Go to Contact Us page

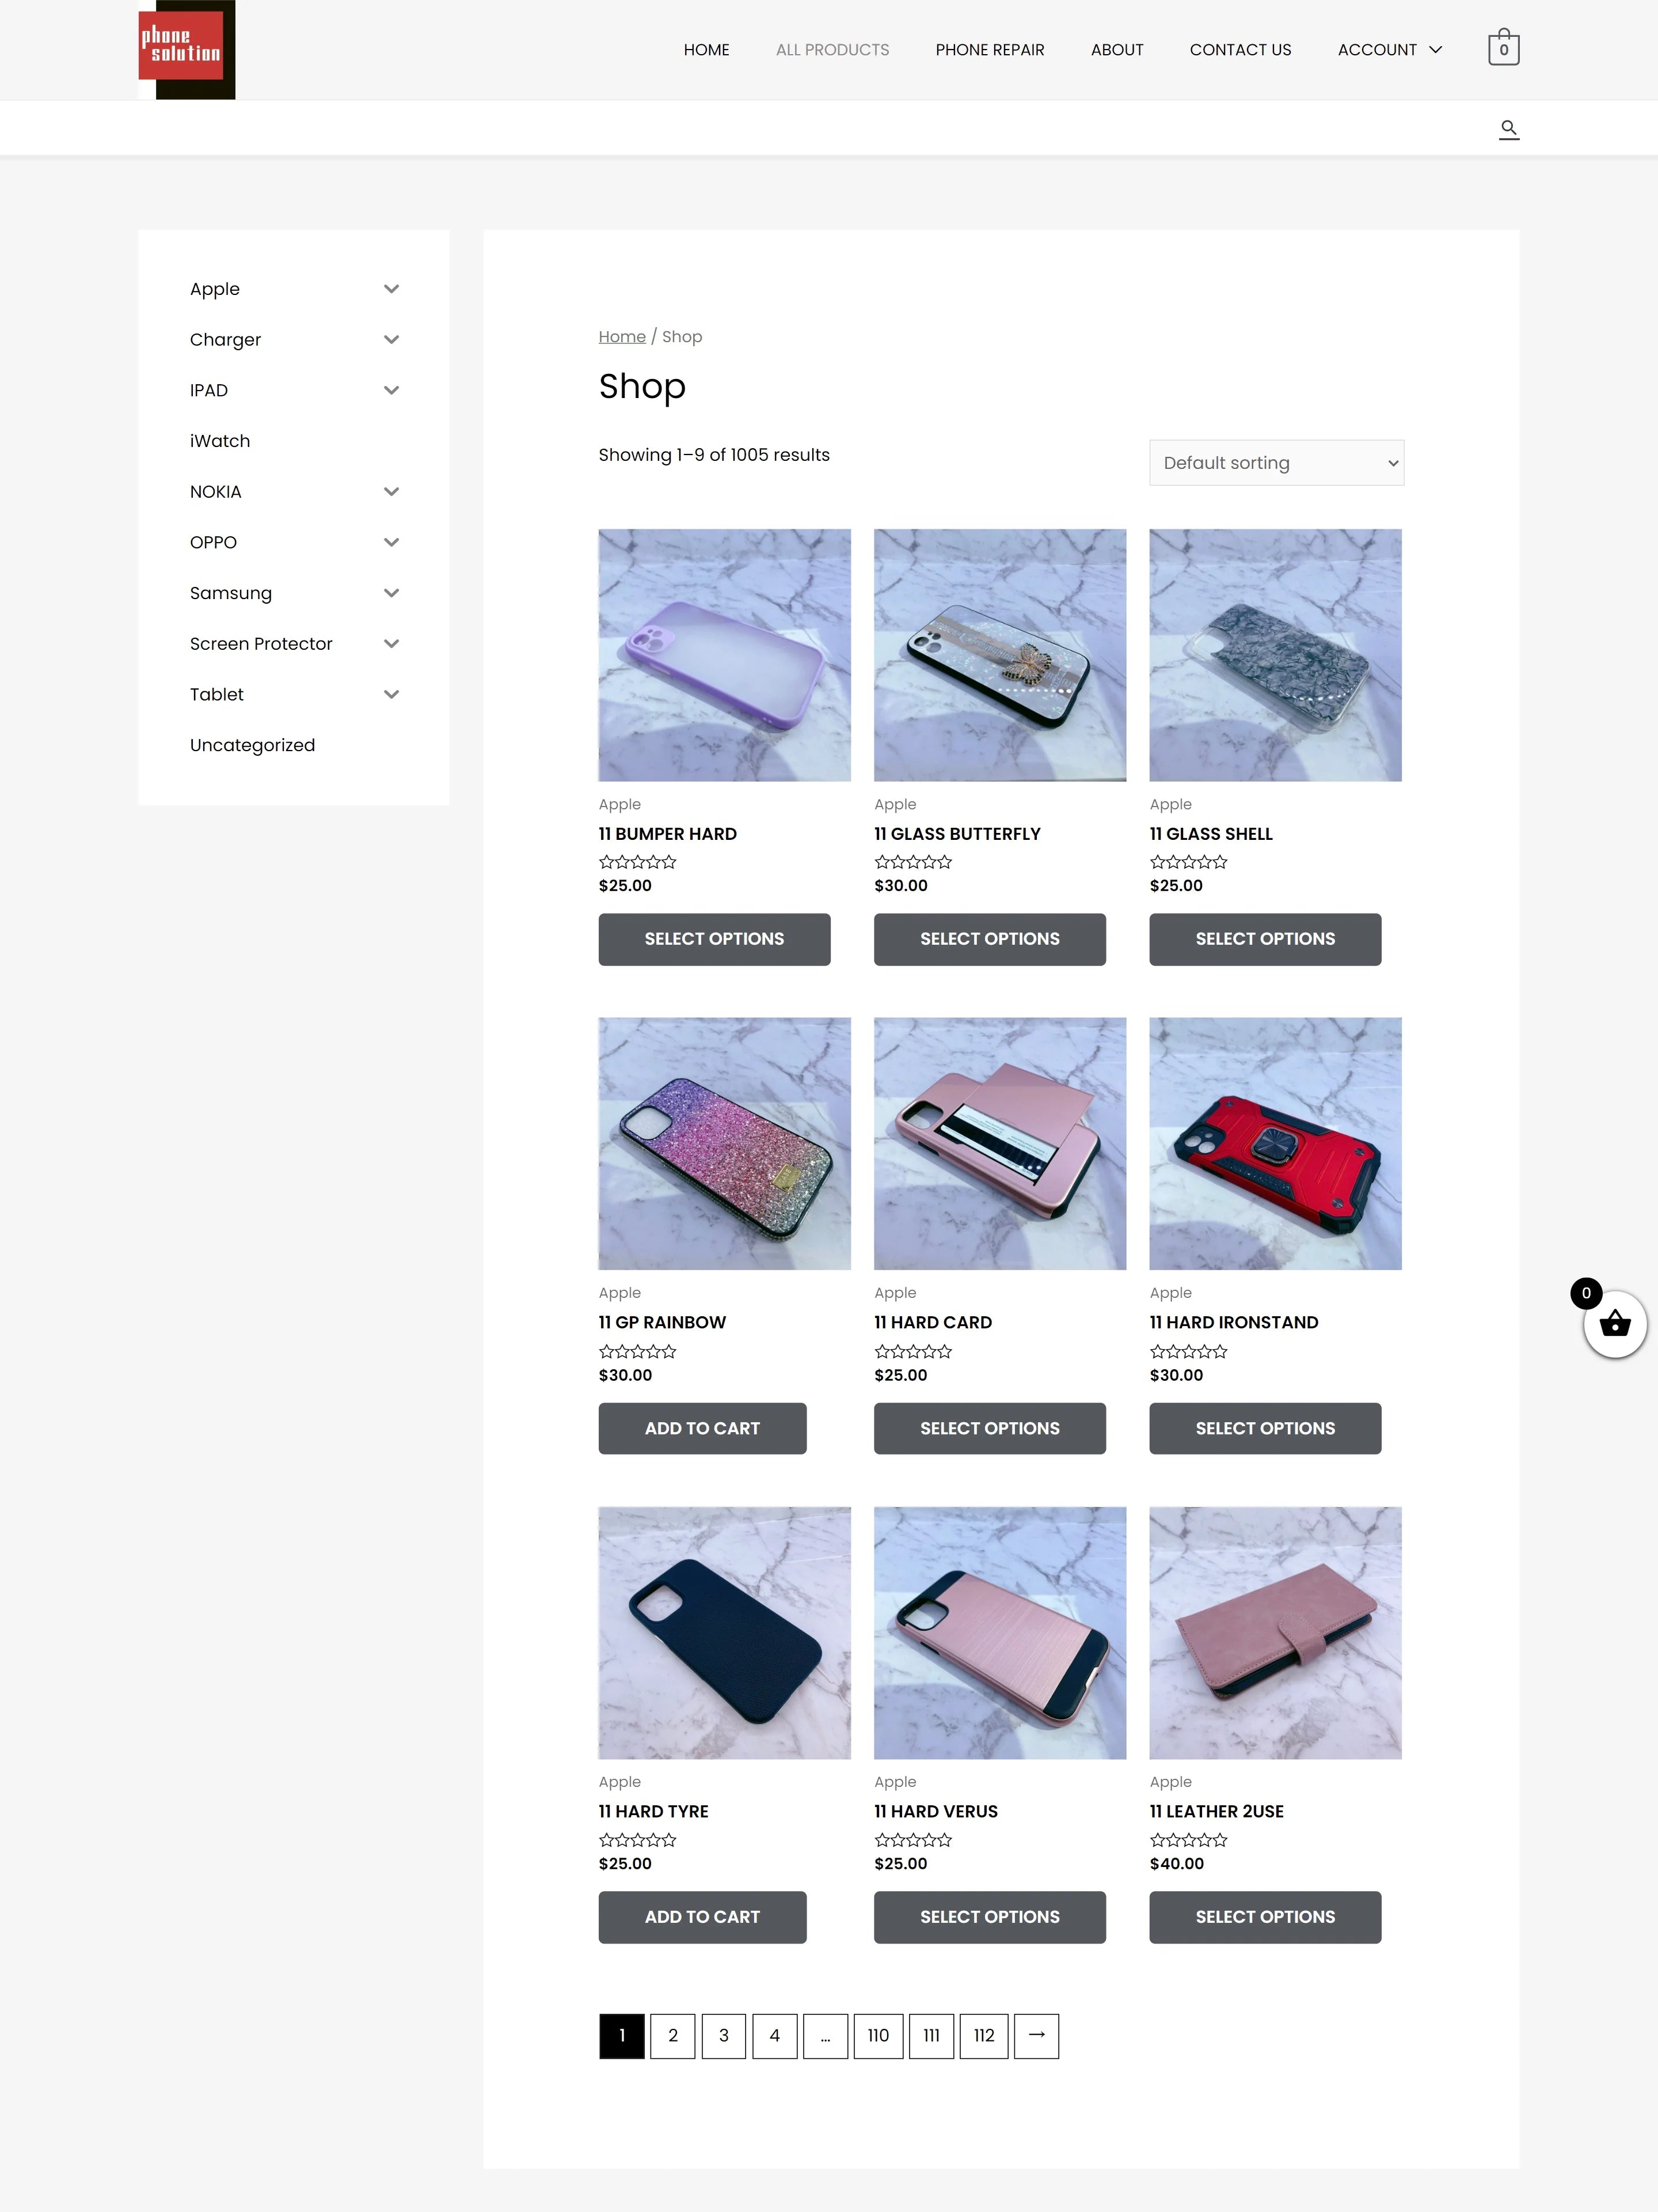coord(1240,49)
